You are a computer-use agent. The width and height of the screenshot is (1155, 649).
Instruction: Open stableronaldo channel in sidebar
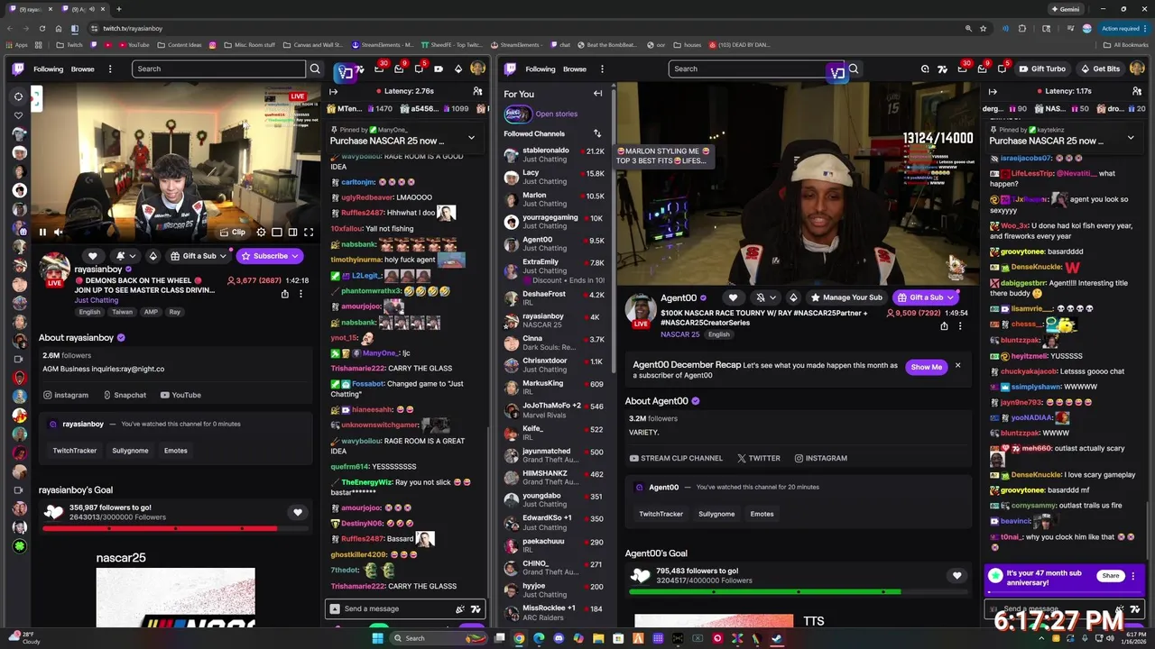pyautogui.click(x=554, y=154)
